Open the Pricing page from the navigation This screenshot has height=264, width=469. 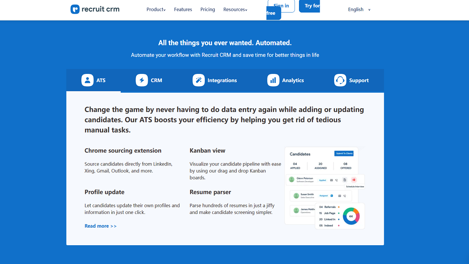(208, 9)
